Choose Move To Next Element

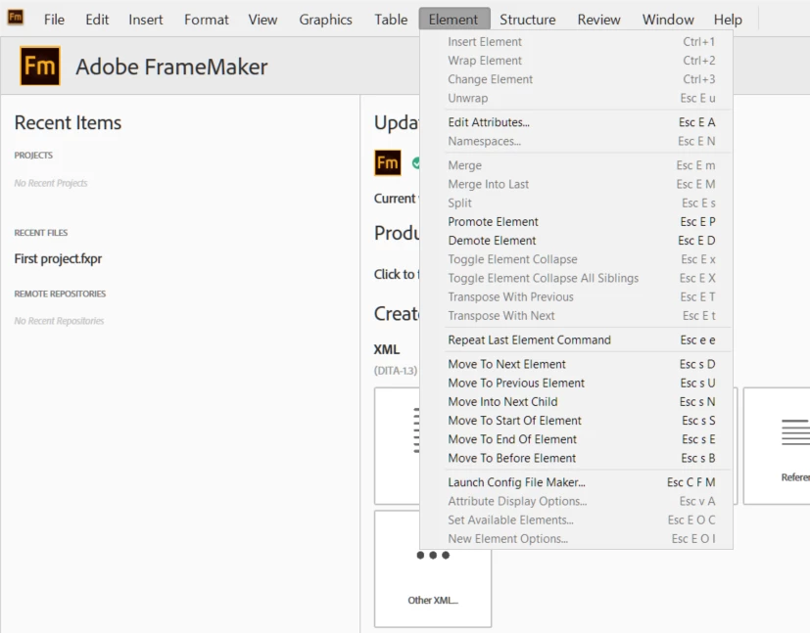(x=577, y=364)
